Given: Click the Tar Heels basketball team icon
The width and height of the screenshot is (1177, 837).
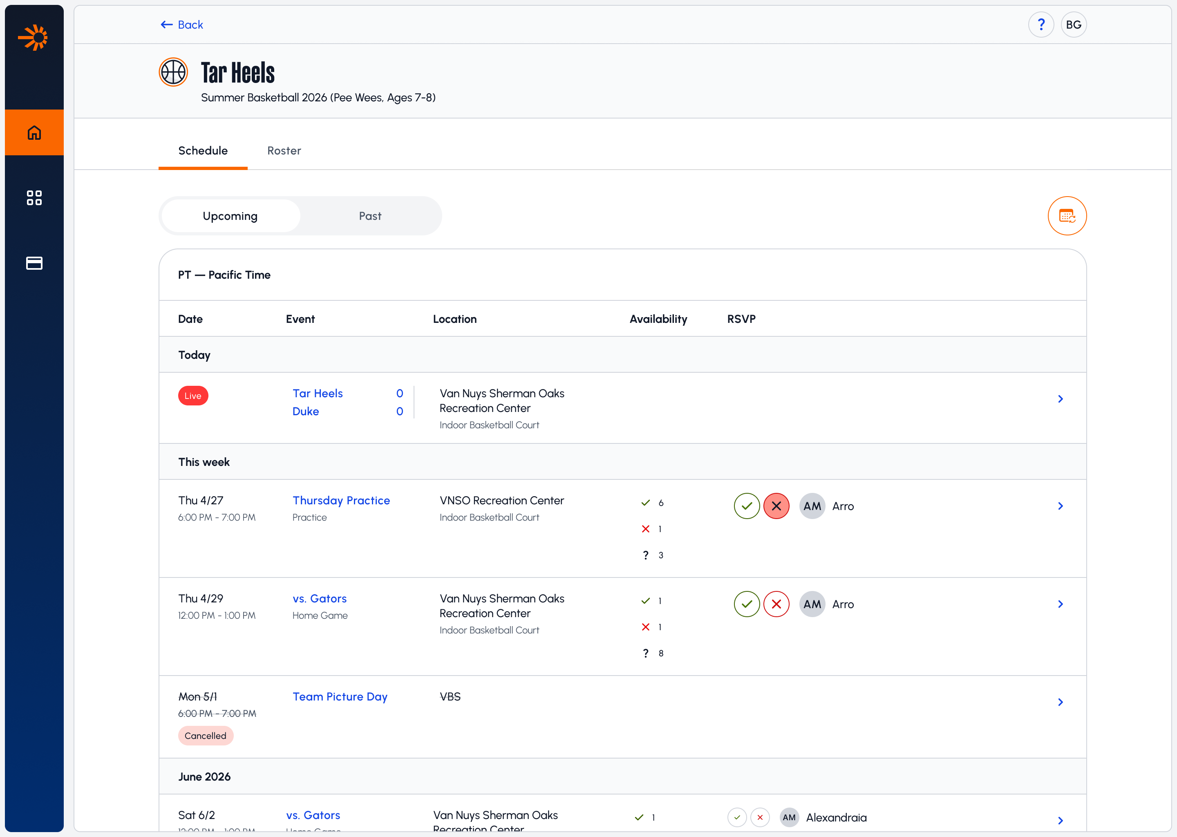Looking at the screenshot, I should tap(173, 72).
